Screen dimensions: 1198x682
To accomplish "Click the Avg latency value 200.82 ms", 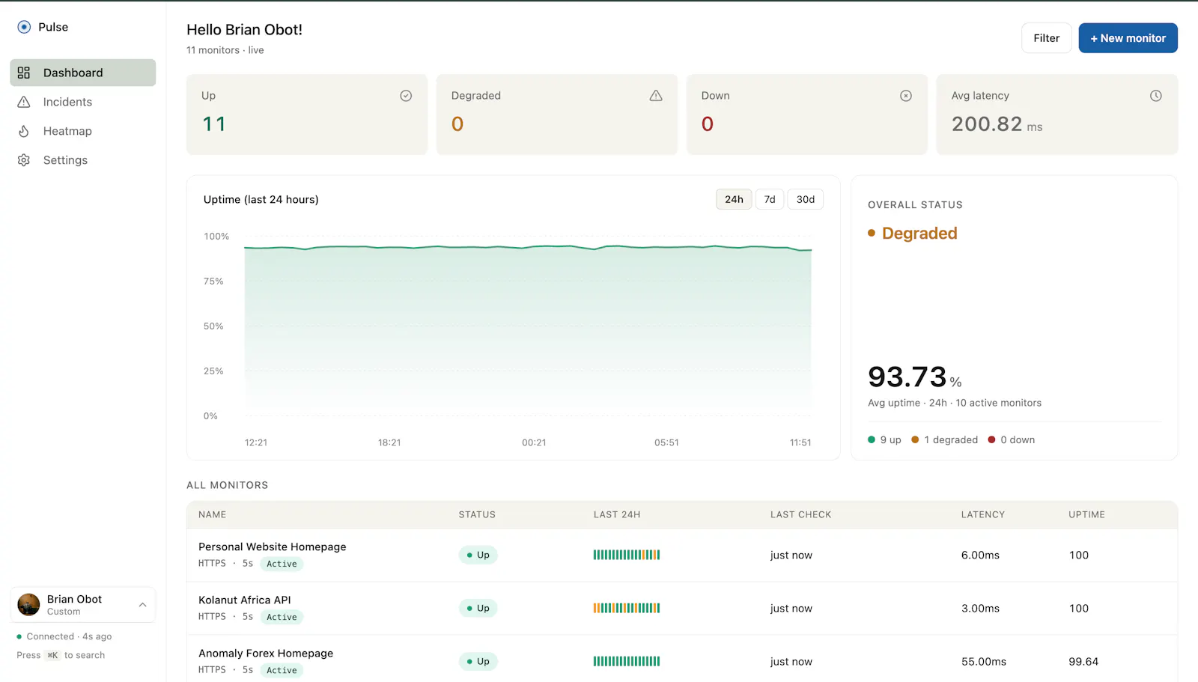I will pos(997,124).
